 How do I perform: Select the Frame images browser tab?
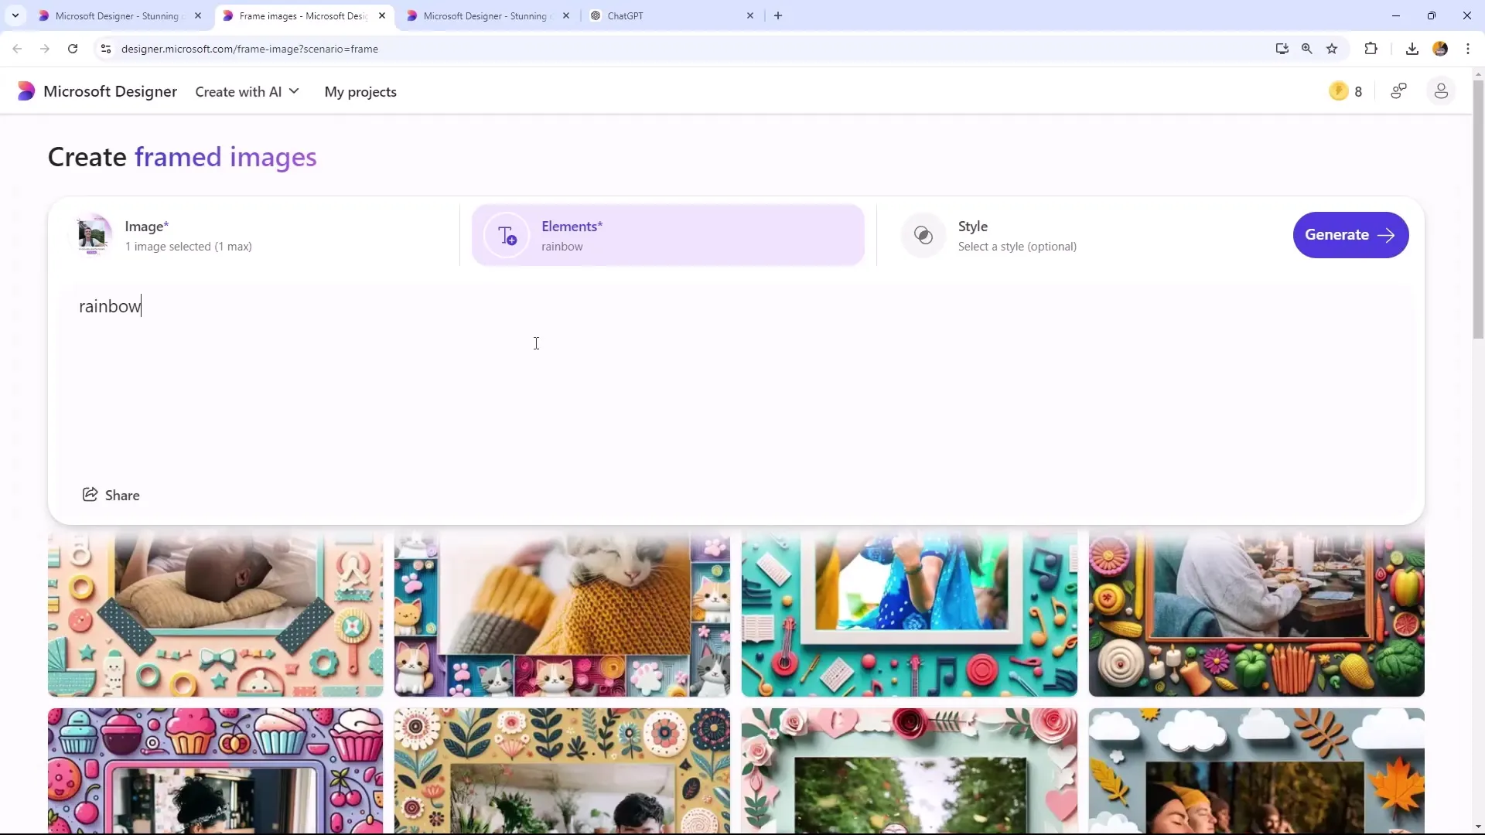pos(304,15)
